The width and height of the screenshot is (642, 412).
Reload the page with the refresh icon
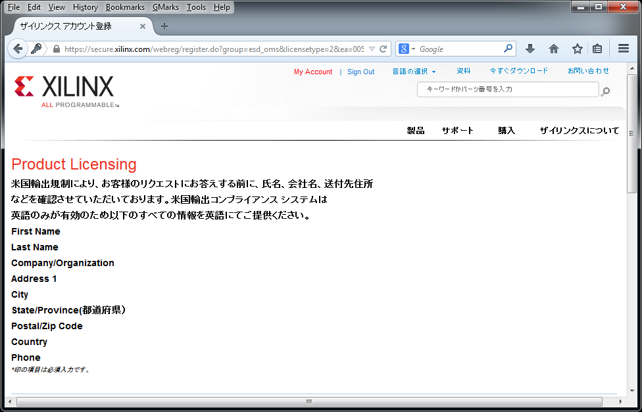383,49
